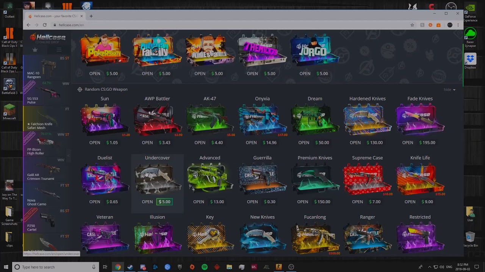Open a new browser tab

click(x=91, y=16)
